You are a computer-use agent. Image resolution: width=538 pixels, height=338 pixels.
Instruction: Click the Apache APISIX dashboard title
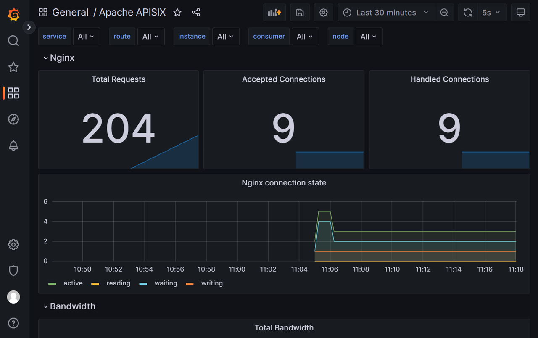click(x=132, y=13)
